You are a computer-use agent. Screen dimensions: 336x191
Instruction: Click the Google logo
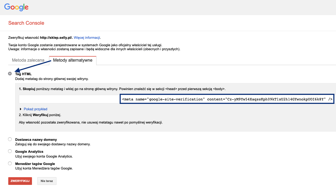coord(16,7)
